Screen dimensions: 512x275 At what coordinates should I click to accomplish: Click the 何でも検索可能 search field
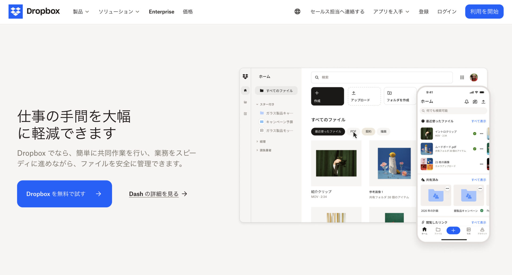(x=453, y=111)
